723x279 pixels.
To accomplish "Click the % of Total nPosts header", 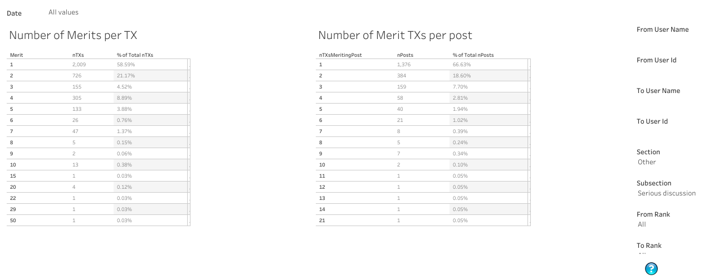I will click(x=473, y=55).
